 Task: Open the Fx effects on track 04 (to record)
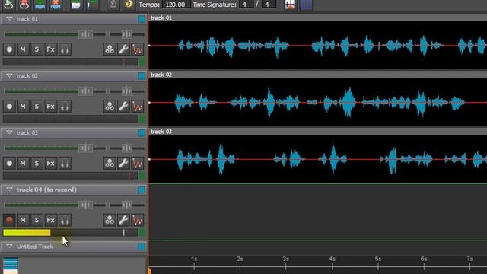(51, 220)
